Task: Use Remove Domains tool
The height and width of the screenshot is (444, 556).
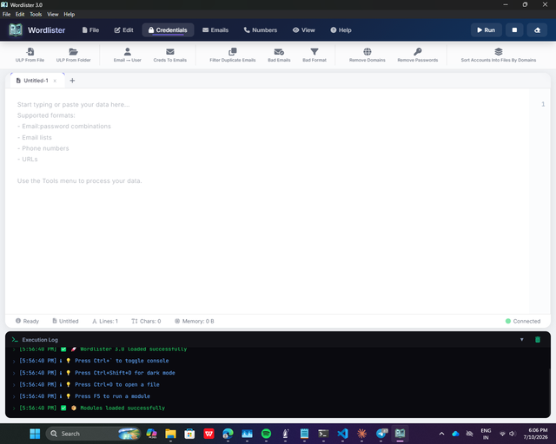Action: click(x=367, y=55)
